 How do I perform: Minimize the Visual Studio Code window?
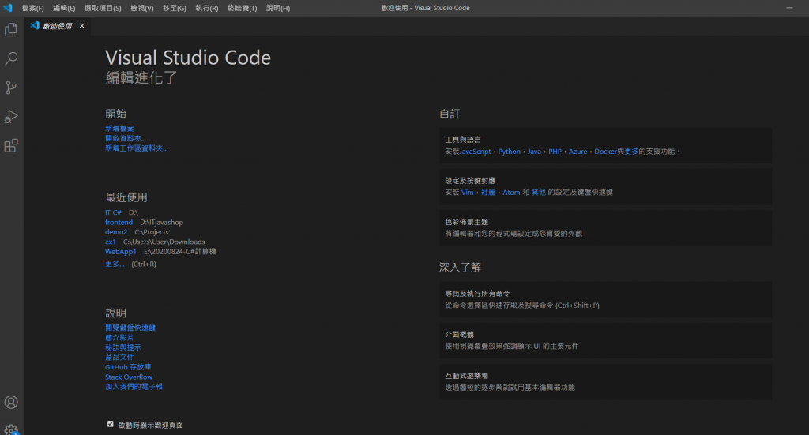pyautogui.click(x=789, y=8)
